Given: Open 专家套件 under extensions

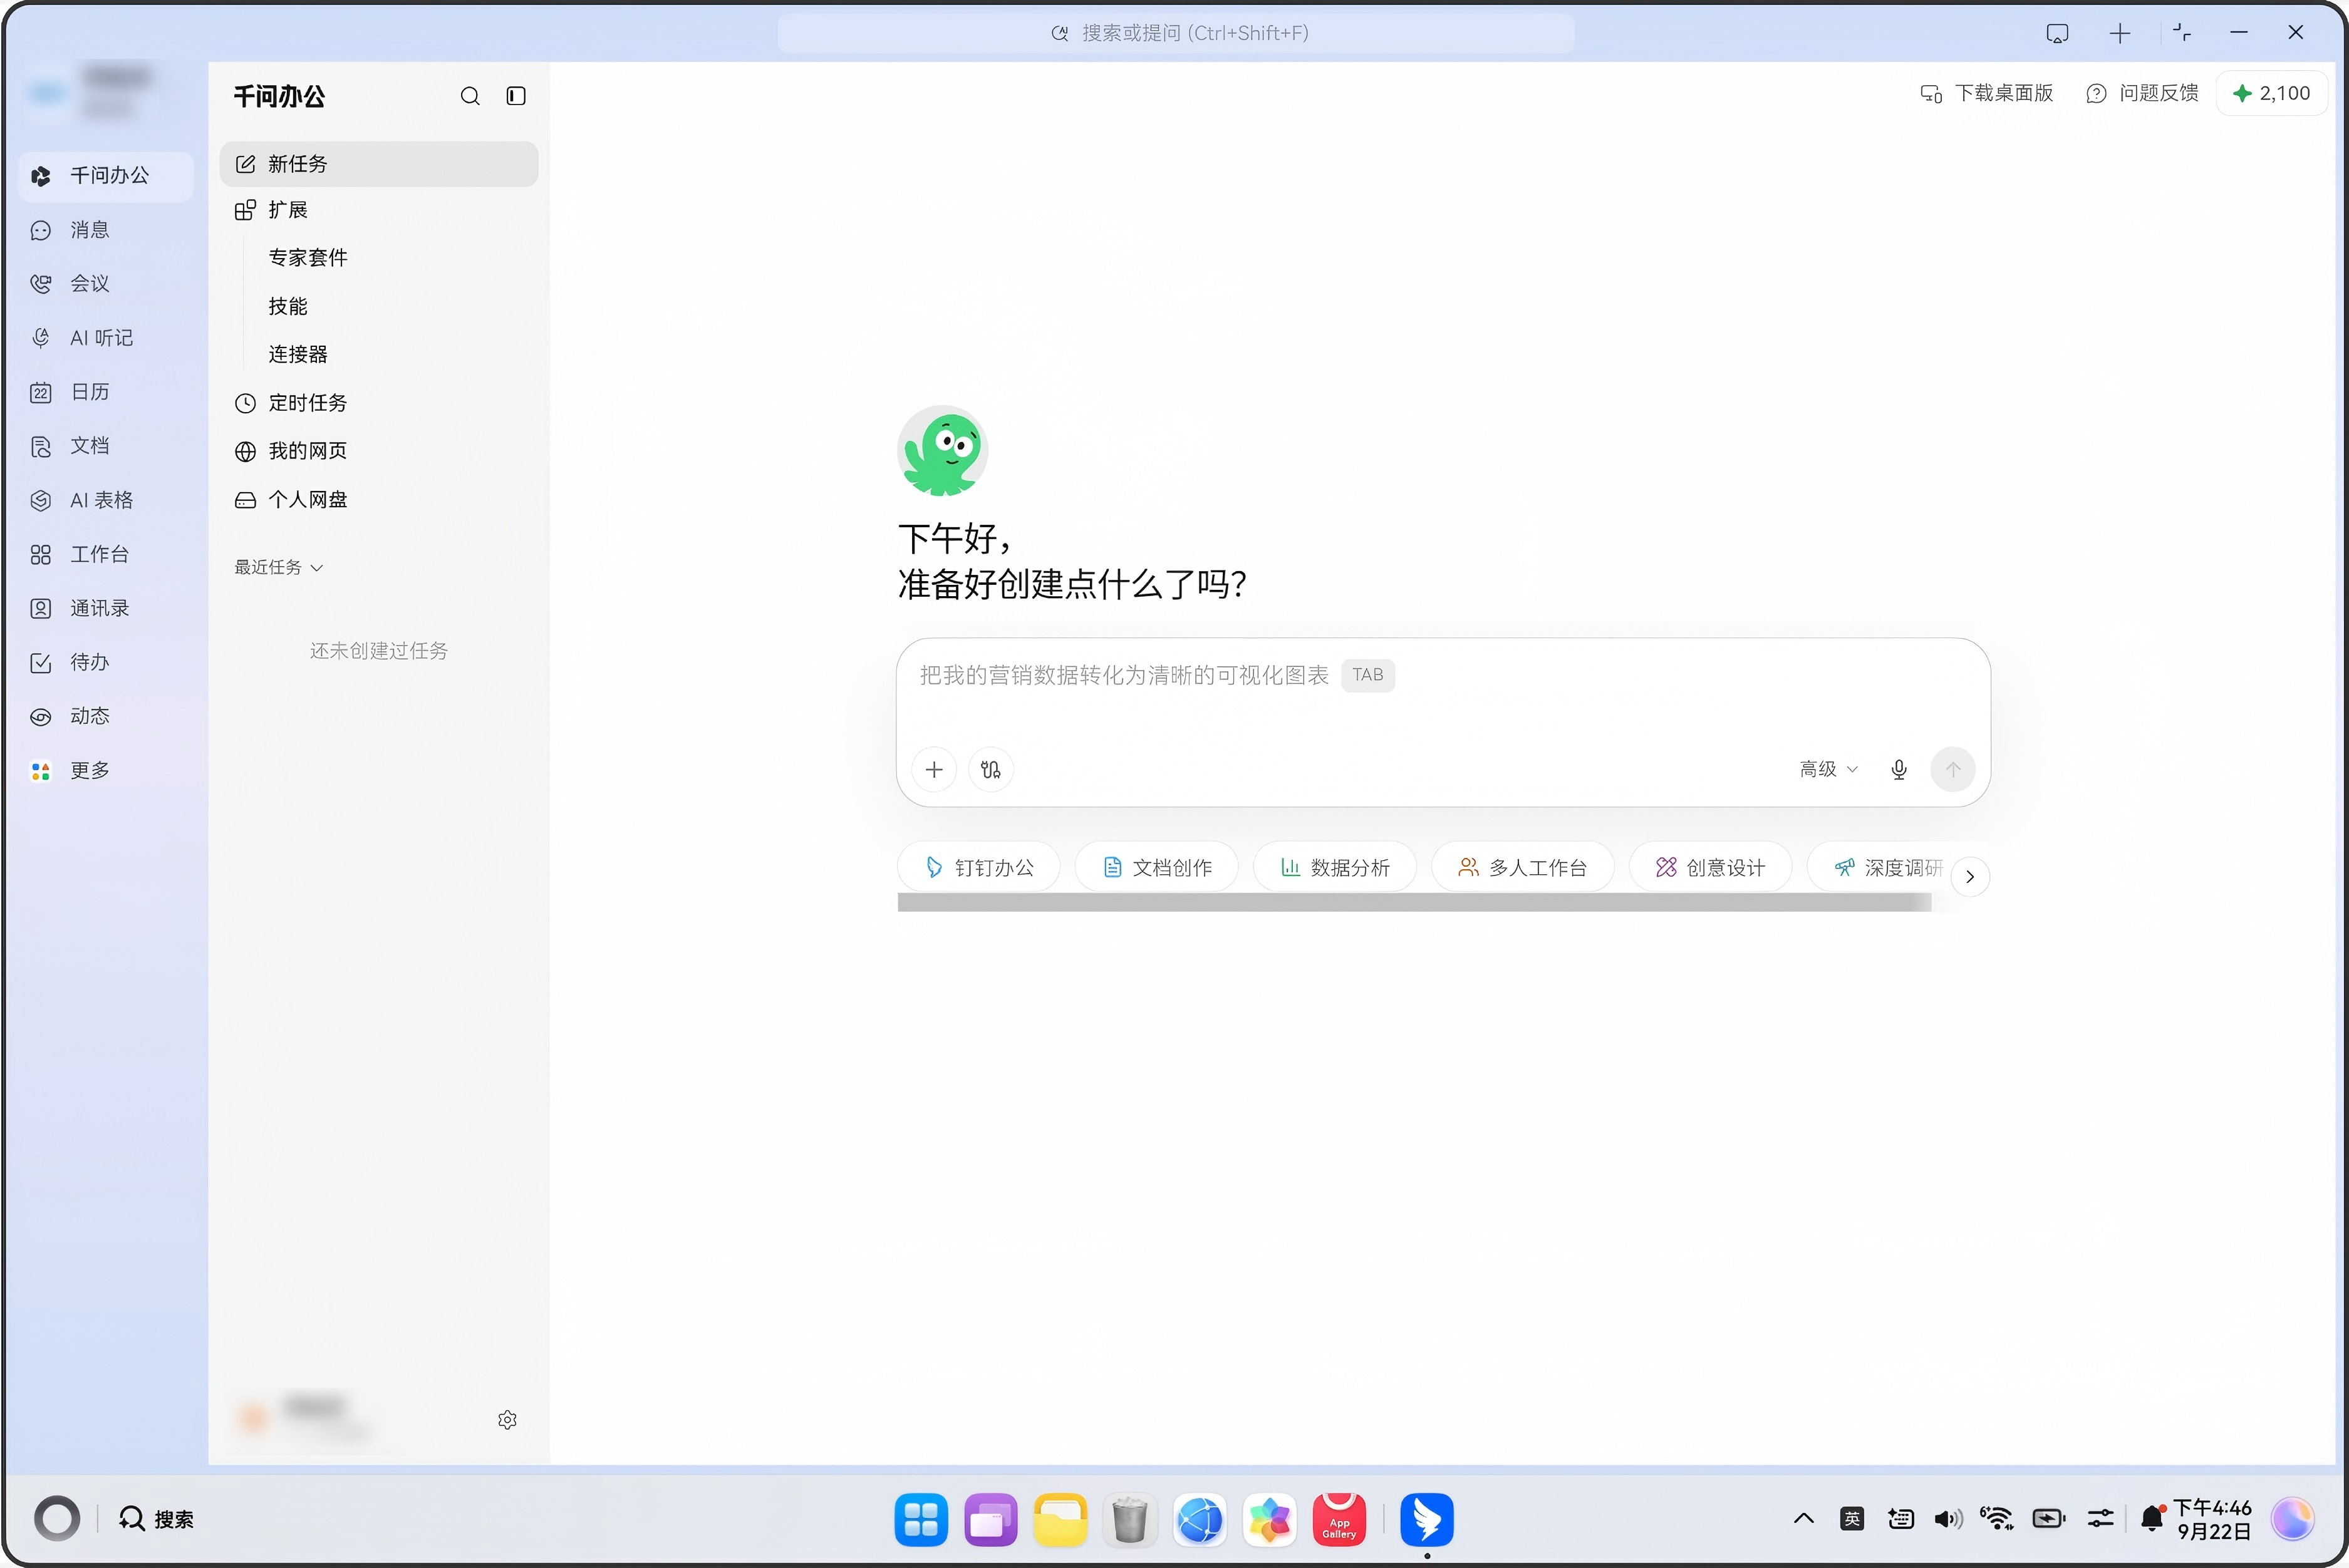Looking at the screenshot, I should point(308,258).
